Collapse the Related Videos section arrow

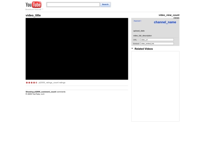tap(132, 49)
